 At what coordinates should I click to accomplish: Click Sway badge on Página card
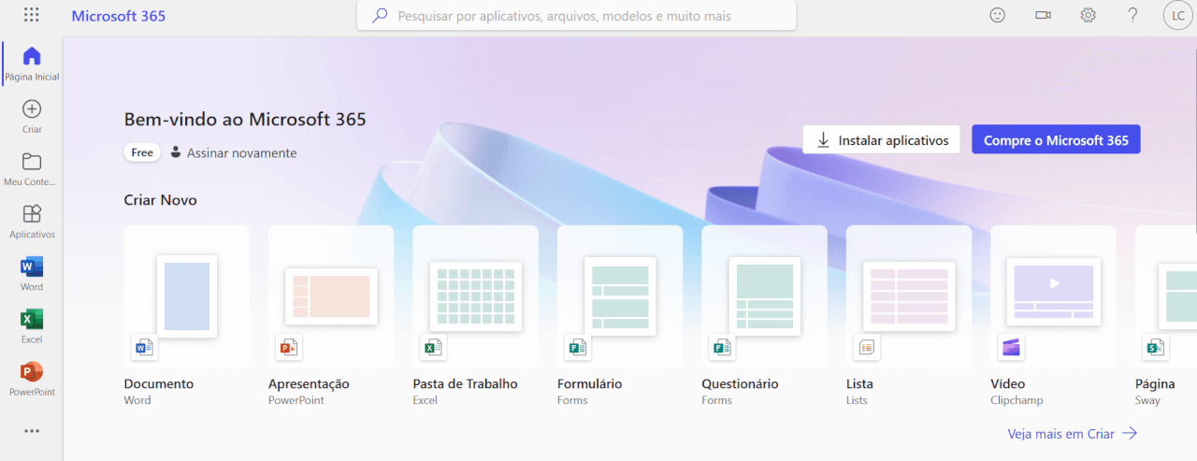point(1156,347)
